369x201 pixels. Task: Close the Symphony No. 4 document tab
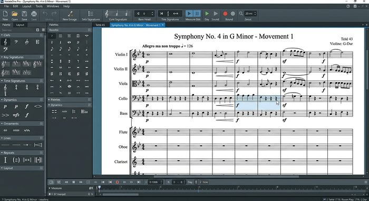coord(162,25)
